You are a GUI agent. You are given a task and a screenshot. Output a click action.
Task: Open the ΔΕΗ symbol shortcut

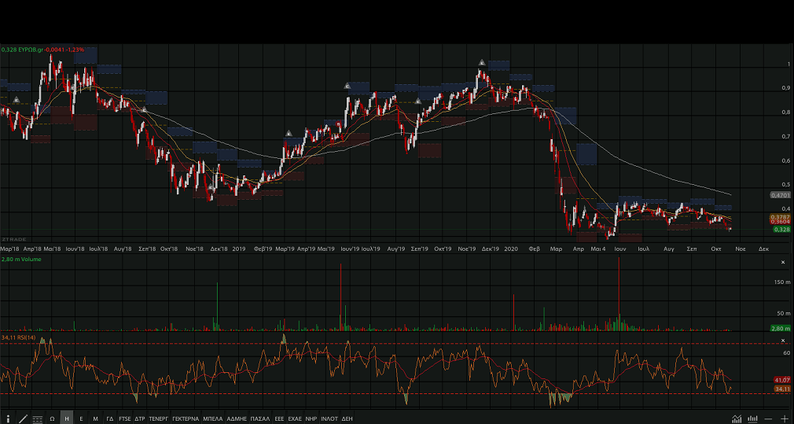347,418
